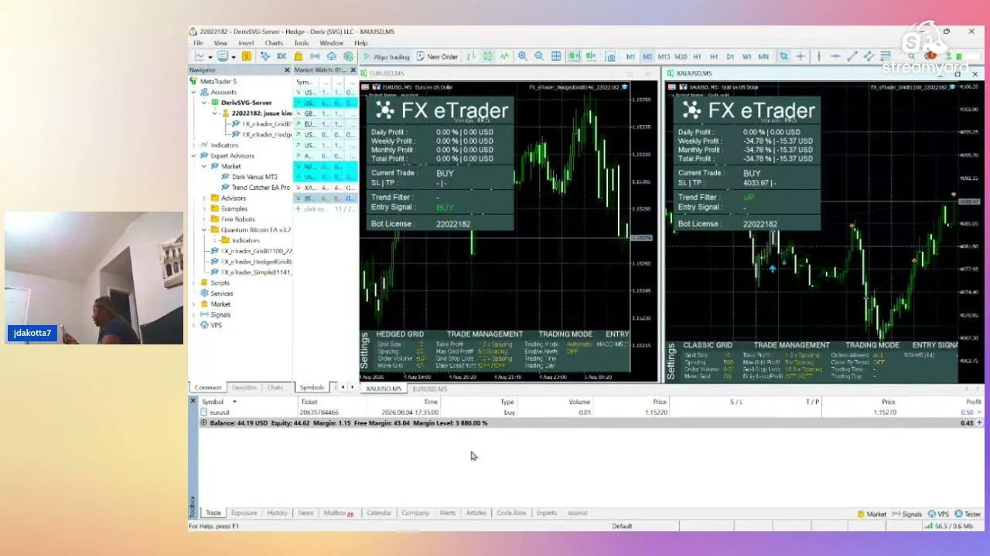
Task: Open the Mailbox tab in Toolbox
Action: 338,513
